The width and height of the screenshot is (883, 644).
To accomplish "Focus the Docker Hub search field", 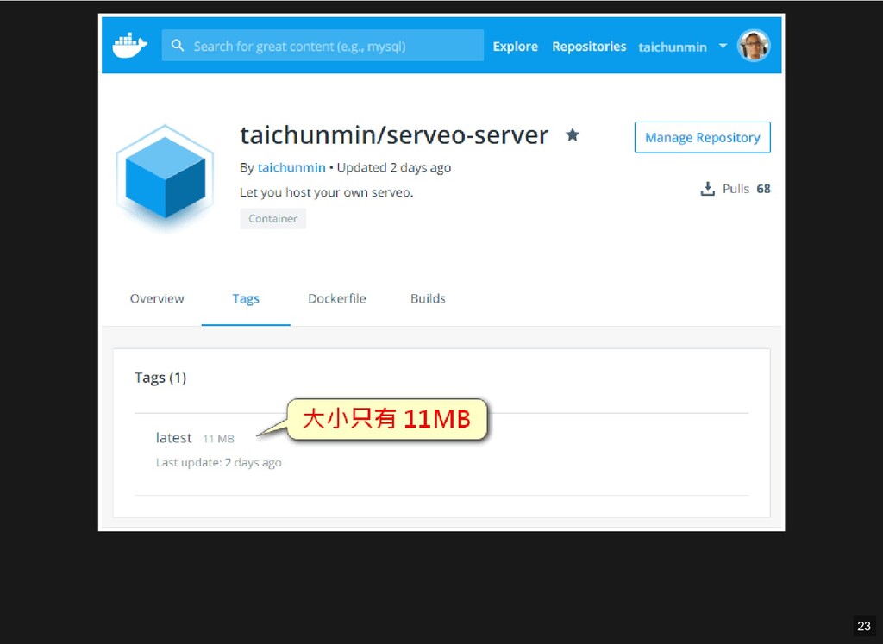I will [323, 46].
